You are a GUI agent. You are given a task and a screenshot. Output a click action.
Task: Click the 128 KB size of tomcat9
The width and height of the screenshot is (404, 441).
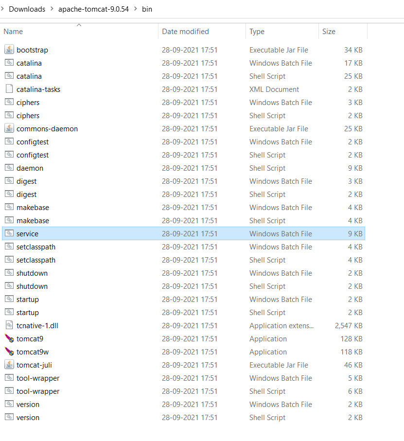point(351,338)
